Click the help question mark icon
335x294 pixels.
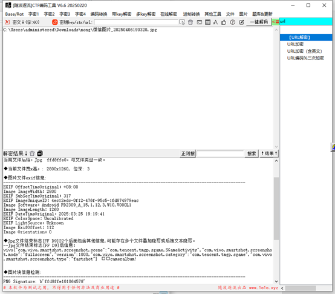[x=233, y=22]
